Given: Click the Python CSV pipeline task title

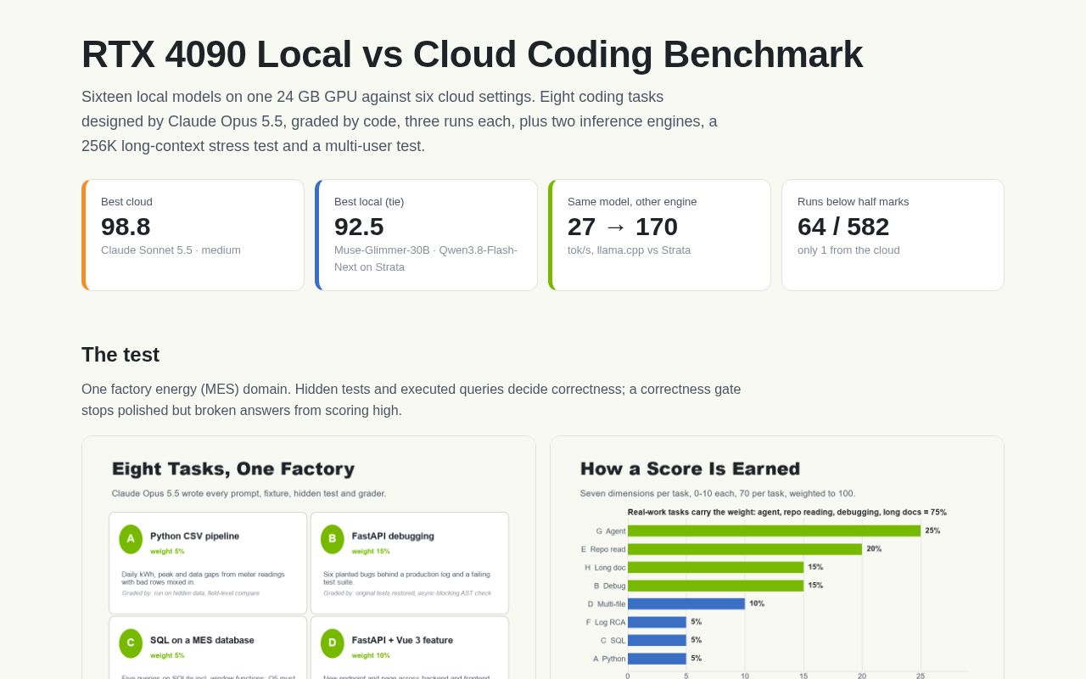Looking at the screenshot, I should 194,536.
